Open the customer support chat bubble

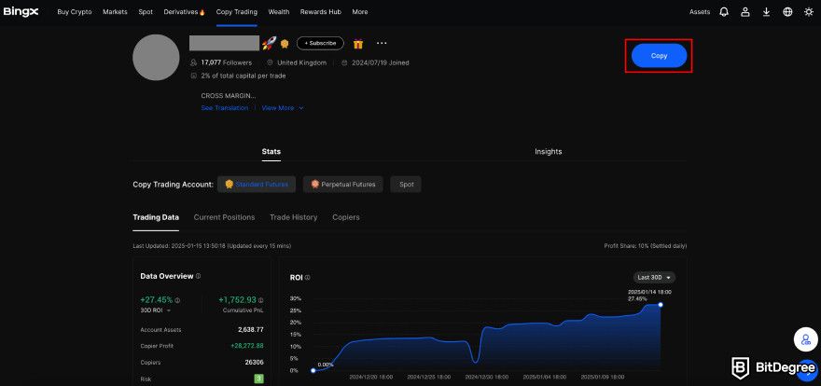pos(806,340)
